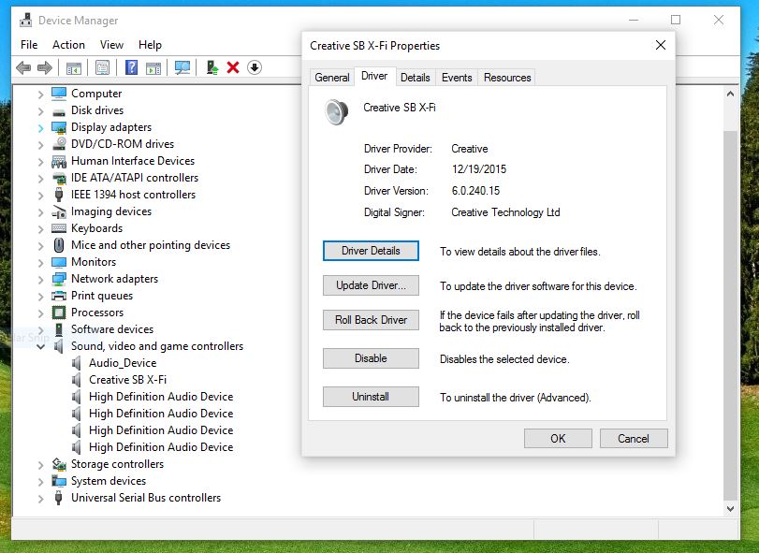The image size is (759, 553).
Task: Open the View menu
Action: 111,45
